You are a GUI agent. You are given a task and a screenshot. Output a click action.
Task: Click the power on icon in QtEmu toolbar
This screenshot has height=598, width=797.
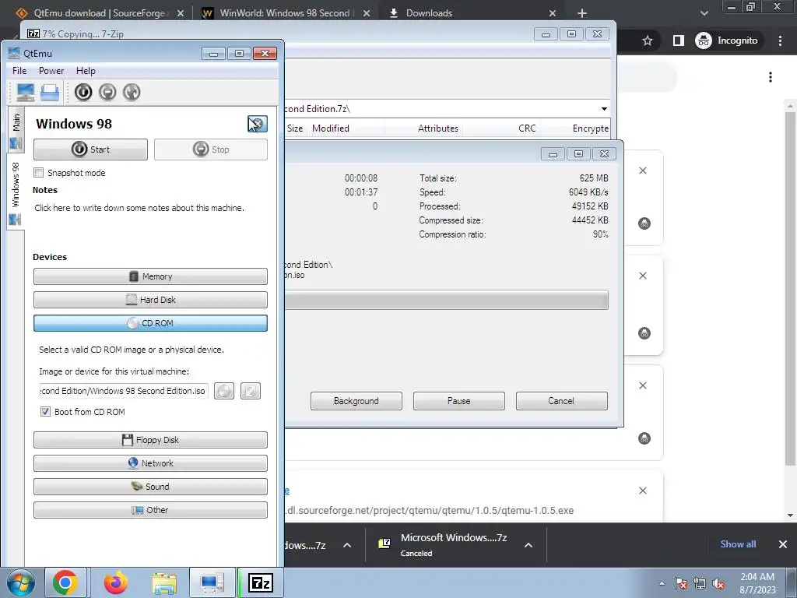tap(83, 92)
